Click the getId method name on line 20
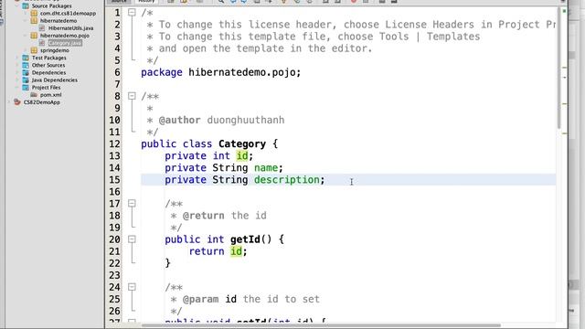The width and height of the screenshot is (585, 329). coord(245,239)
